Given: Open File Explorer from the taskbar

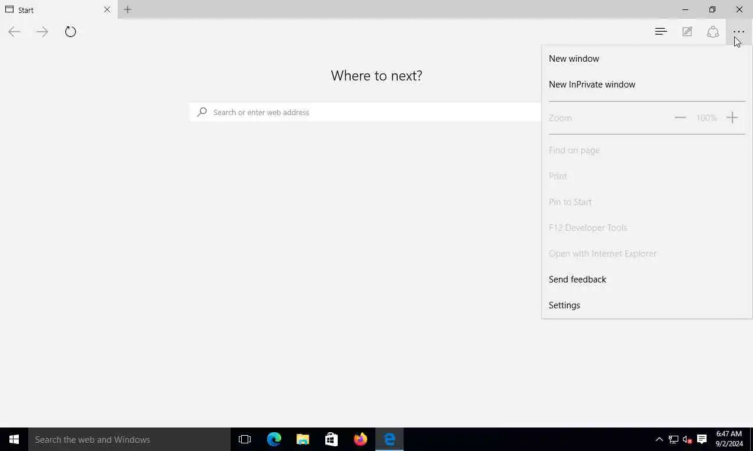Looking at the screenshot, I should [x=303, y=439].
